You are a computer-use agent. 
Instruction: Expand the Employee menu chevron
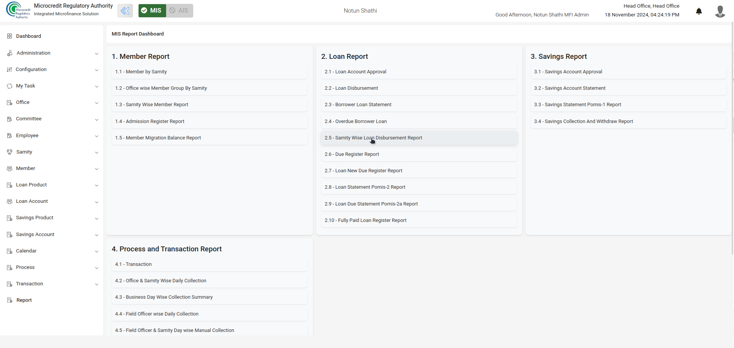[97, 136]
